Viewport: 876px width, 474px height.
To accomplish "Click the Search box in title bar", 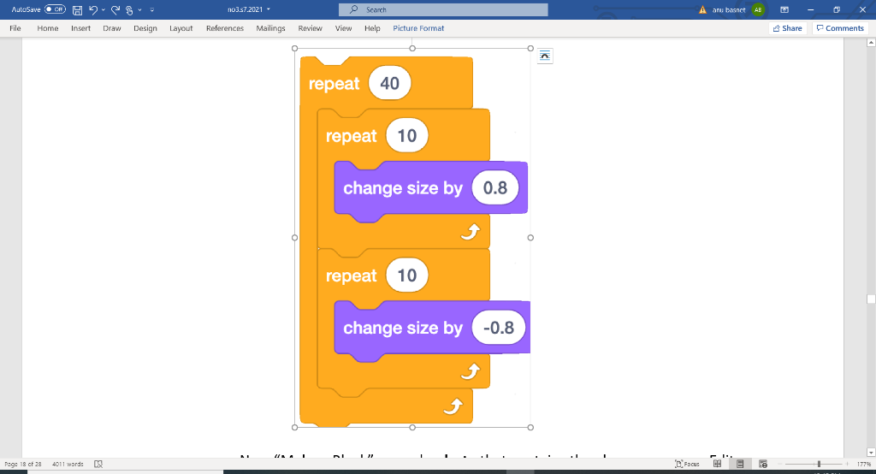I will tap(443, 9).
